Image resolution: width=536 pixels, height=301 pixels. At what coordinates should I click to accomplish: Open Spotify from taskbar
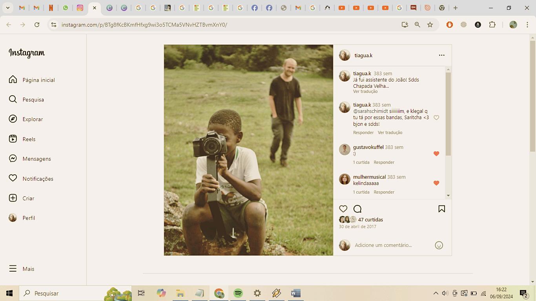click(238, 293)
